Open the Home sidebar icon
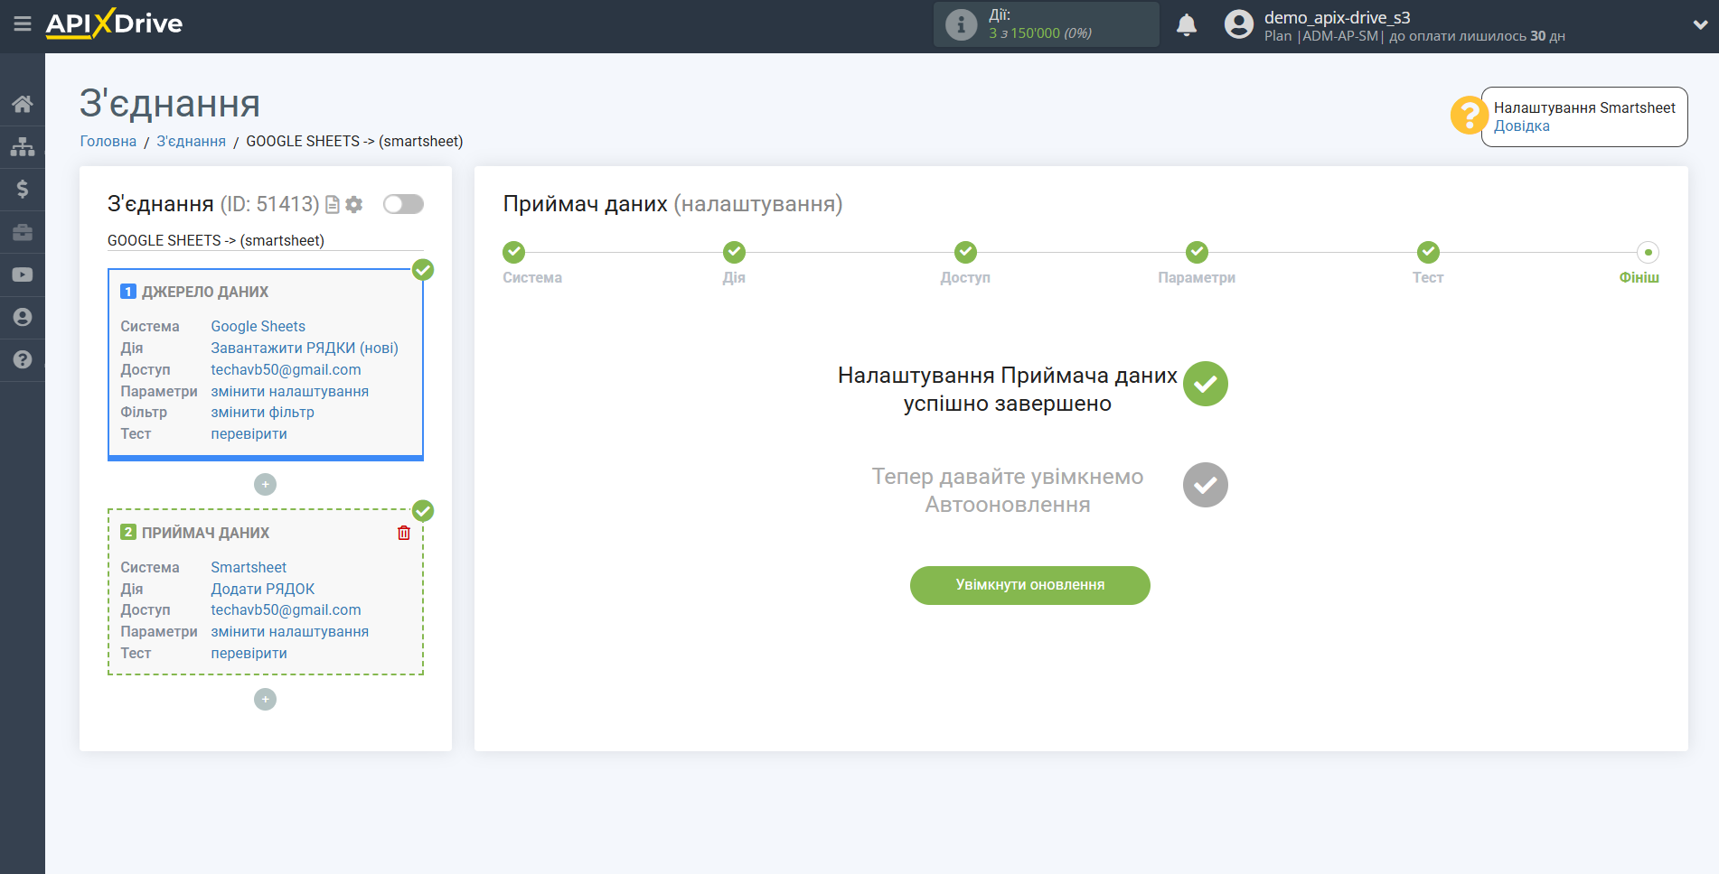Screen dimensions: 1719x874 pos(23,104)
